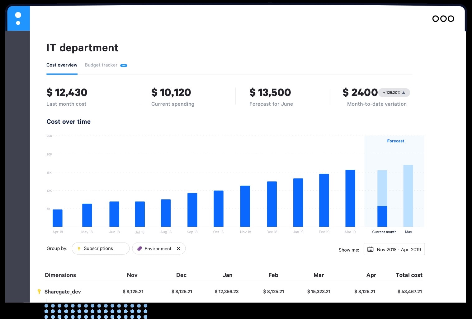
Task: Switch to the Budget tracker tab
Action: [x=101, y=65]
